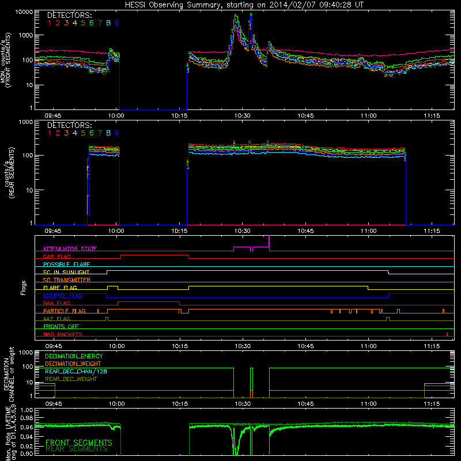Click the DECIMATION_WEIGHT legend entry

[x=73, y=364]
